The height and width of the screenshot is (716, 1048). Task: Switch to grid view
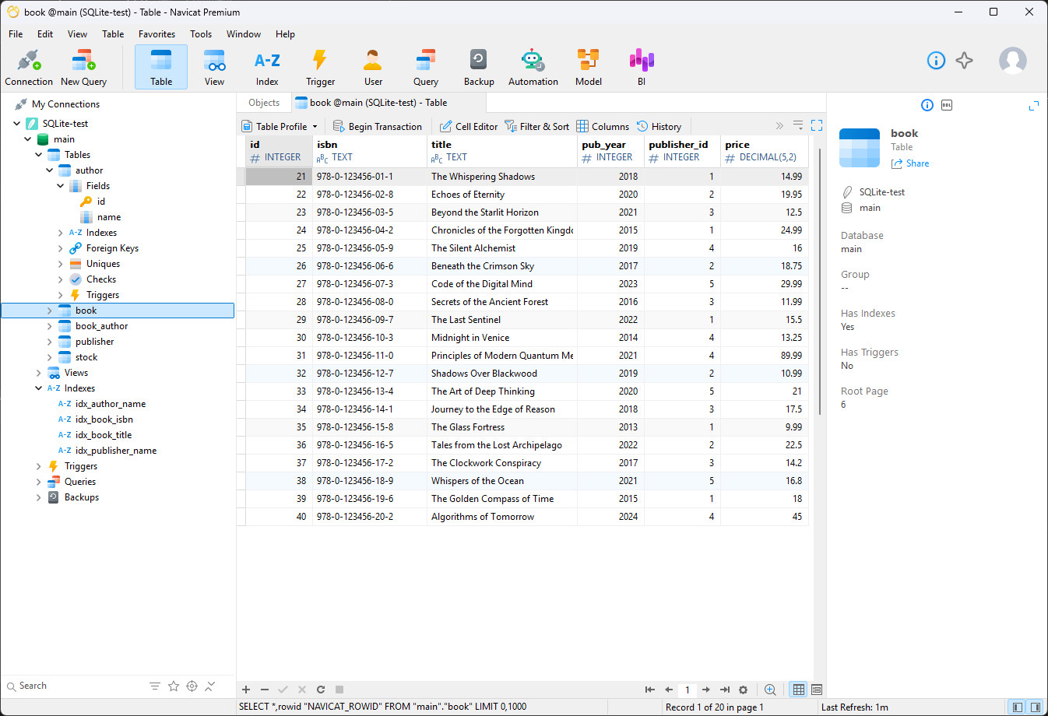(799, 690)
